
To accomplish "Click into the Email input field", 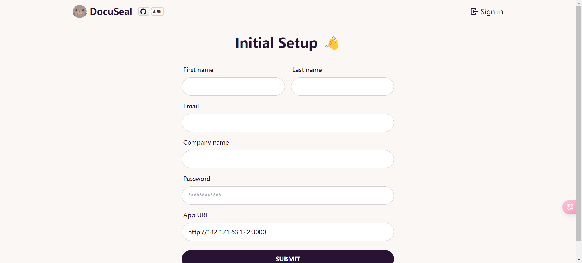I will 288,123.
